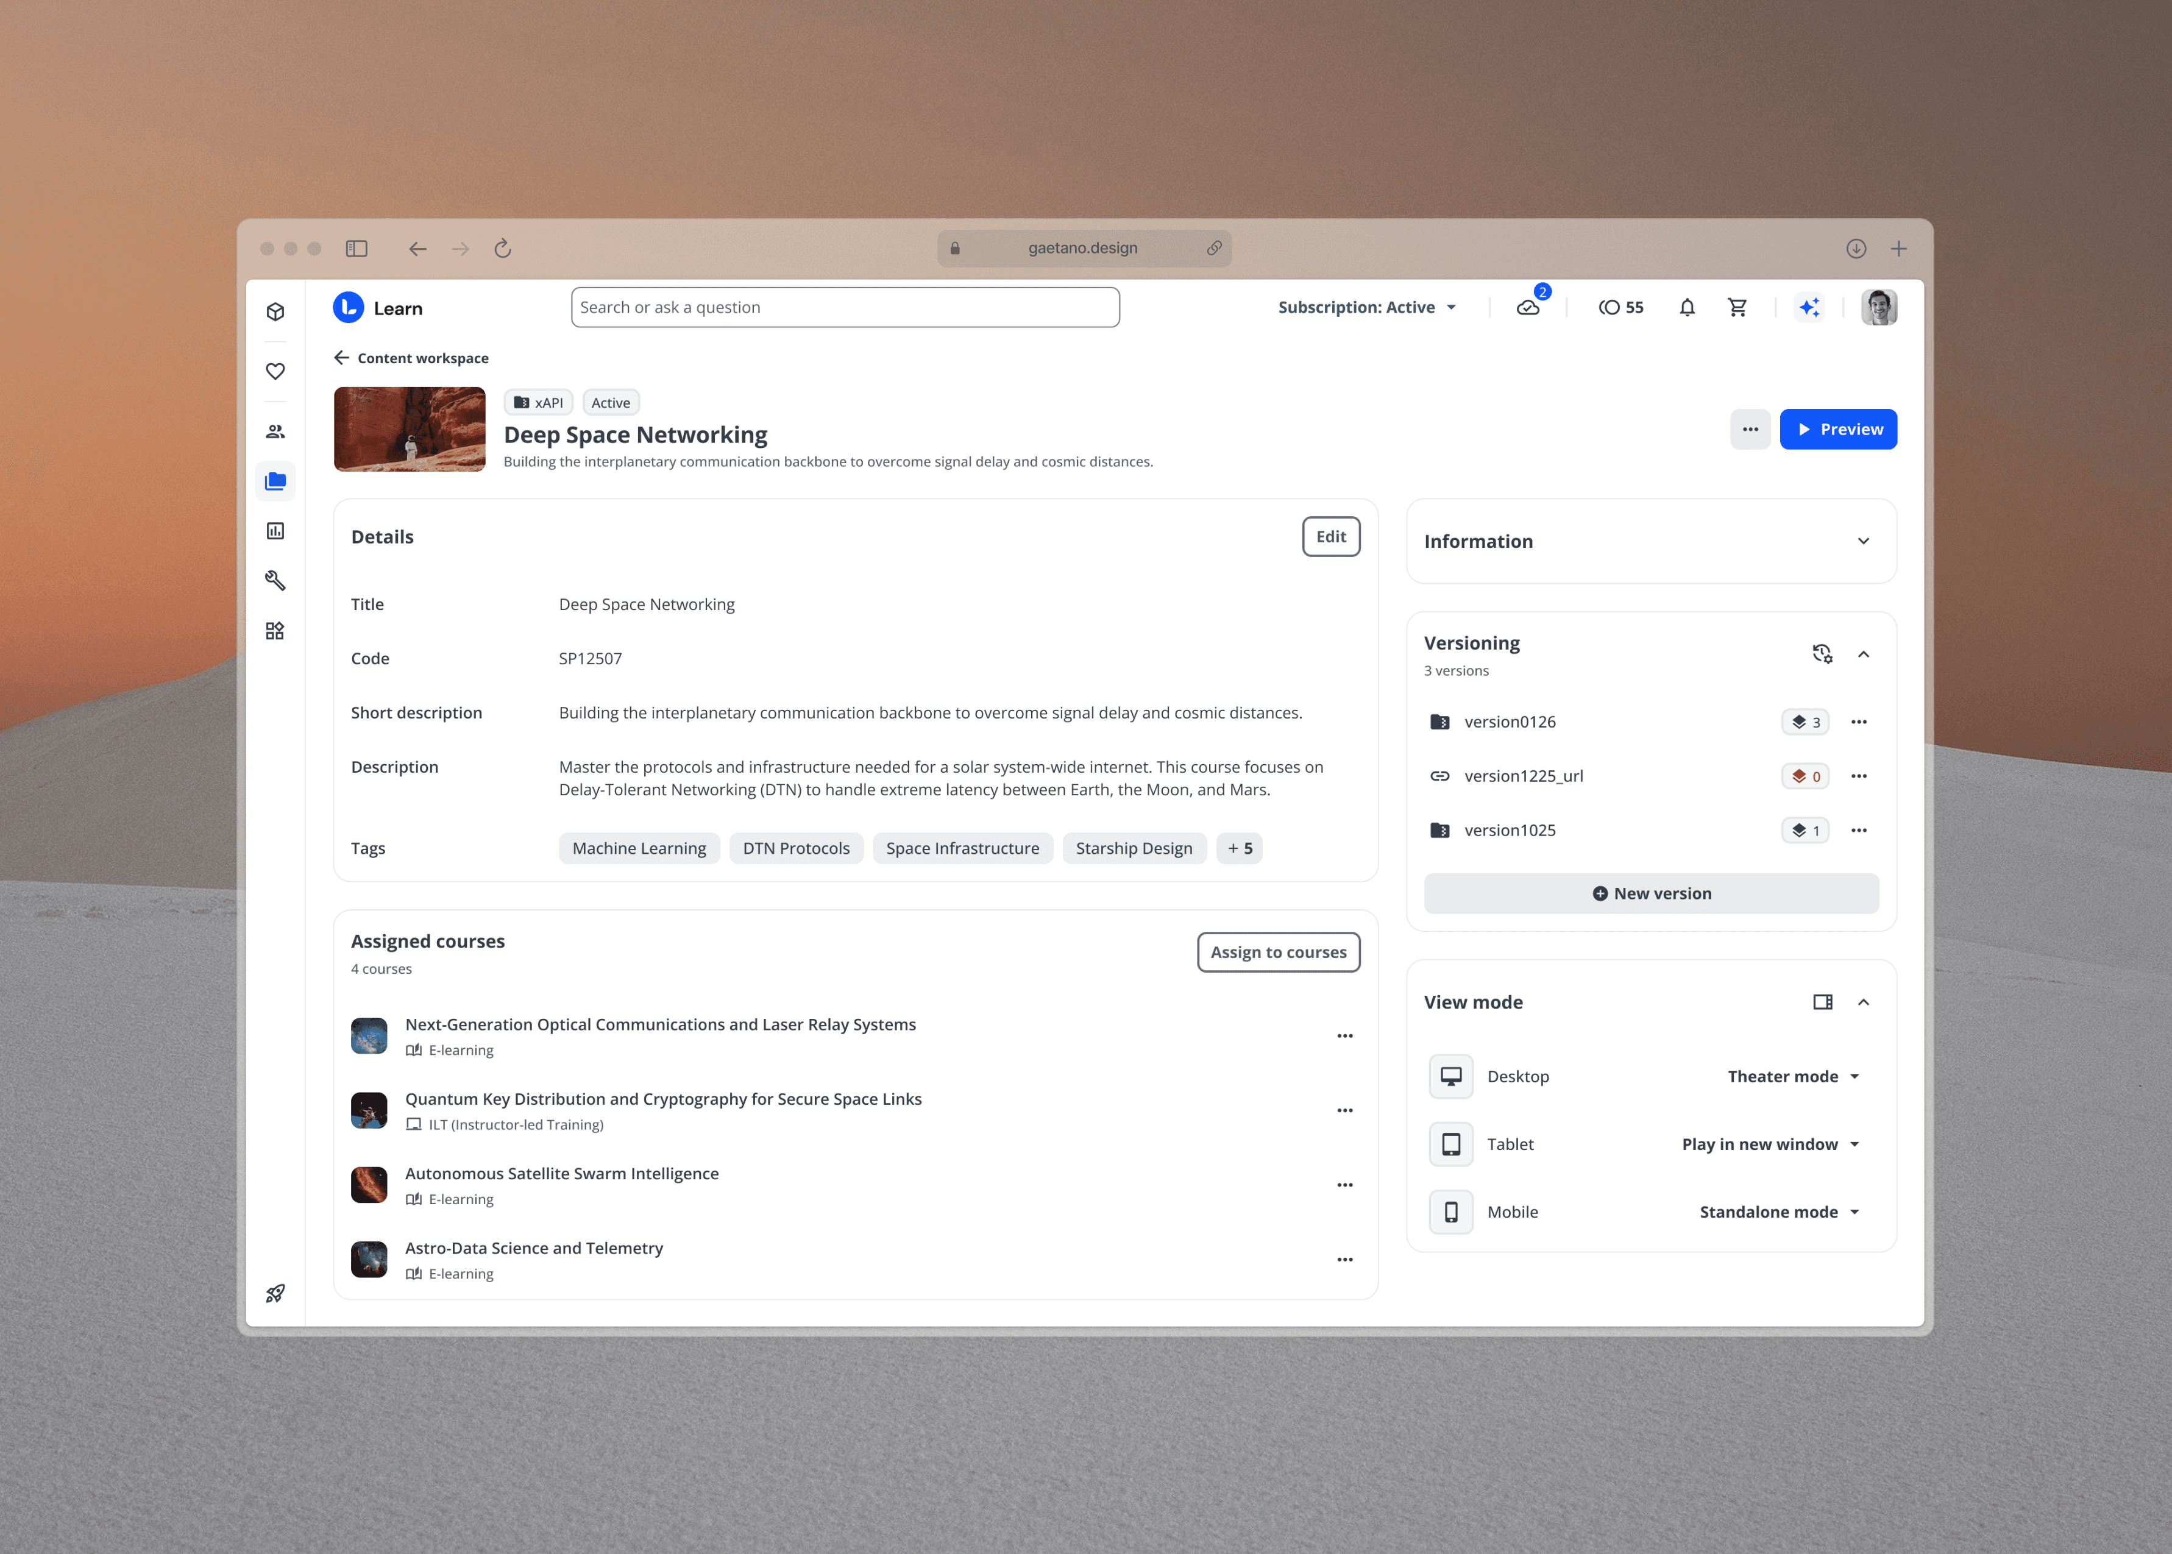This screenshot has height=1554, width=2172.
Task: Open the shopping cart icon
Action: point(1737,307)
